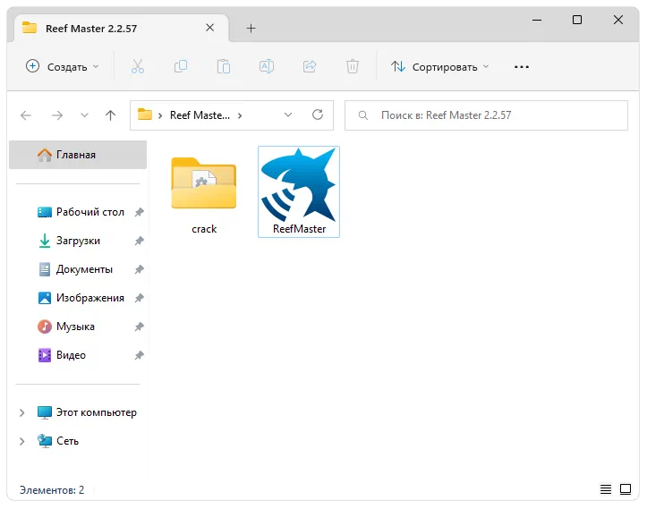647x509 pixels.
Task: Select the Reef Master 2.2.57 tab
Action: (x=121, y=28)
